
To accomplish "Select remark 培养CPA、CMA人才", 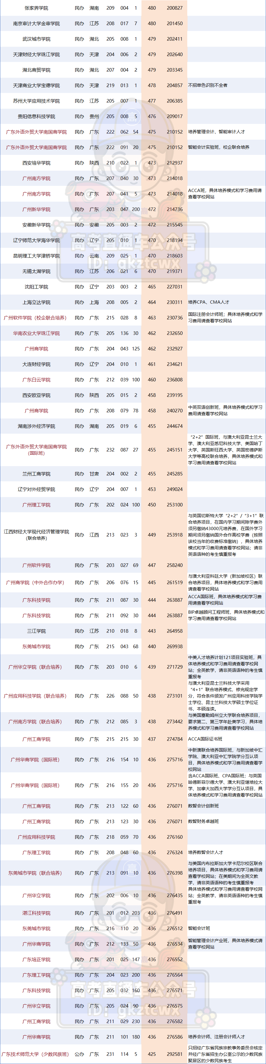I will [x=209, y=302].
